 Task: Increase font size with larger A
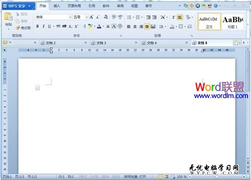coord(91,17)
